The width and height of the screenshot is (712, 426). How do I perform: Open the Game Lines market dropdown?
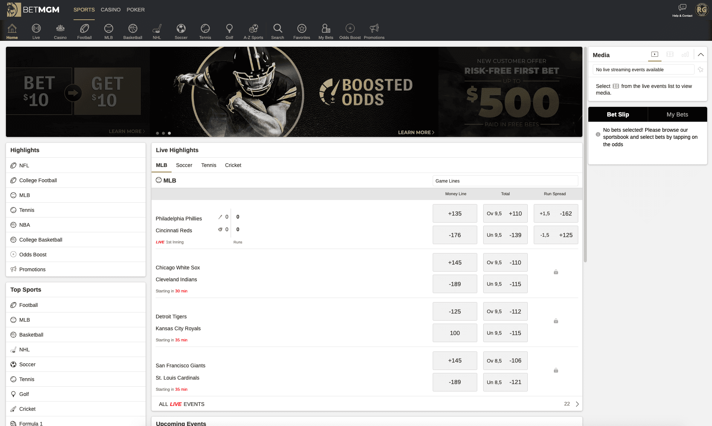coord(505,181)
